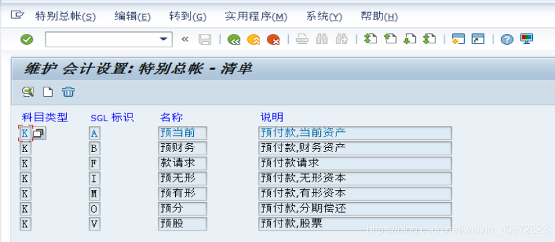
Task: Click the Find binoculars icon
Action: coord(322,39)
